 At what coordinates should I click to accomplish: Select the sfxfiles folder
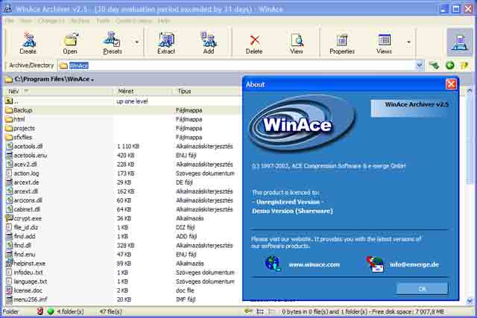(122, 137)
